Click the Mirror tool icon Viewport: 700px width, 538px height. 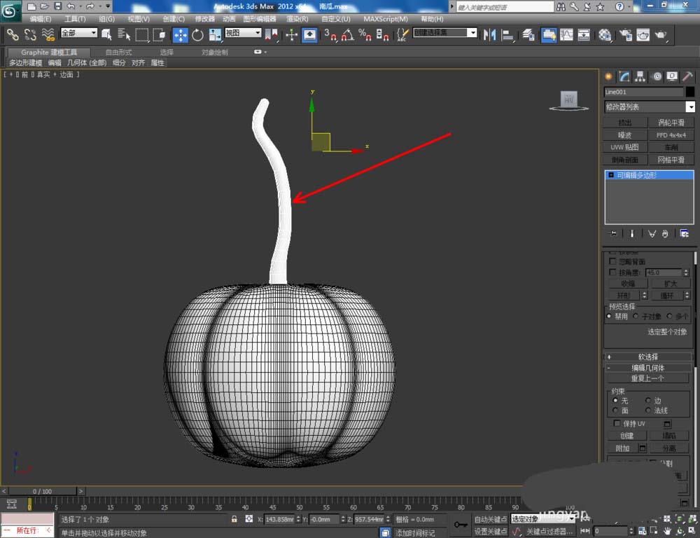[x=490, y=34]
